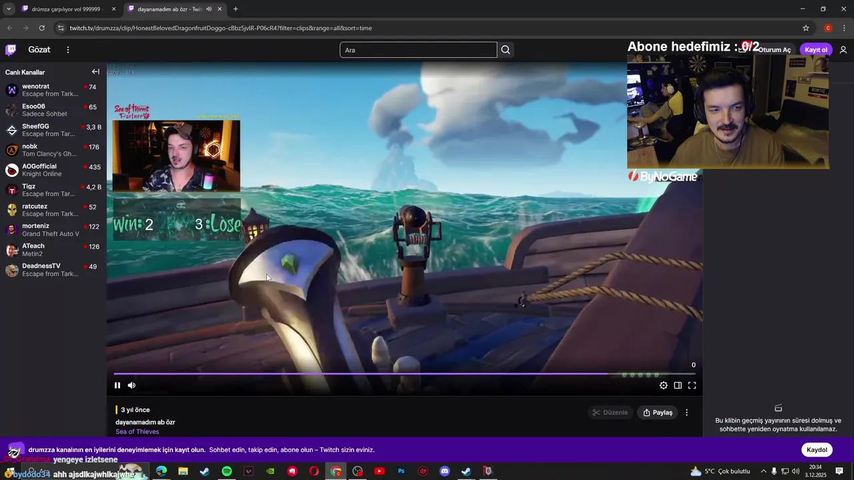The width and height of the screenshot is (854, 480).
Task: Enter fullscreen mode on player
Action: pos(692,385)
